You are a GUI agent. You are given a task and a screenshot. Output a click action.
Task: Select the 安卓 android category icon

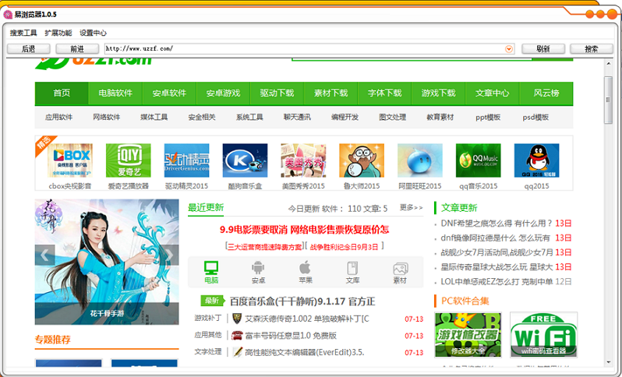258,268
